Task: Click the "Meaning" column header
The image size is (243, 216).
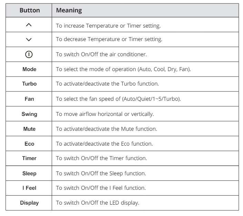Action: [69, 10]
